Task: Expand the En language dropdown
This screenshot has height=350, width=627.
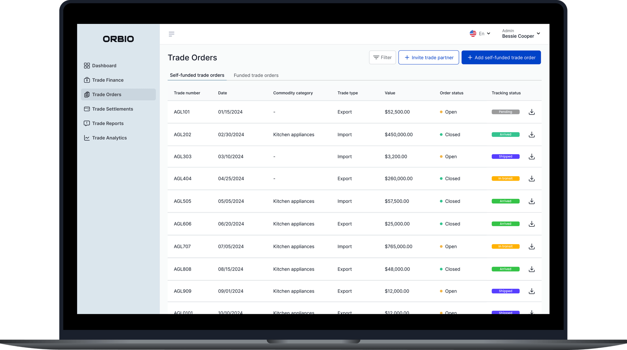Action: [480, 34]
